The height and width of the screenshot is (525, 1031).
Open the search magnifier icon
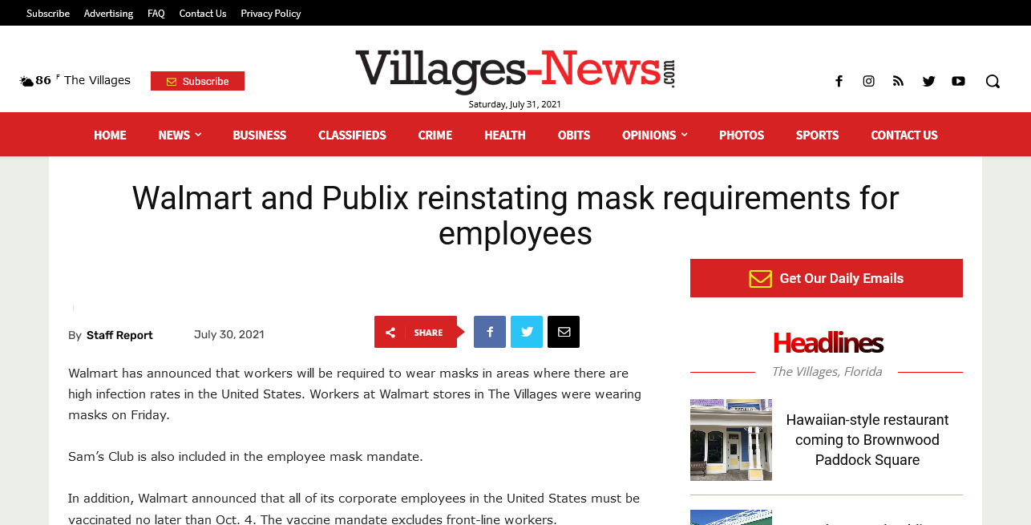point(993,81)
